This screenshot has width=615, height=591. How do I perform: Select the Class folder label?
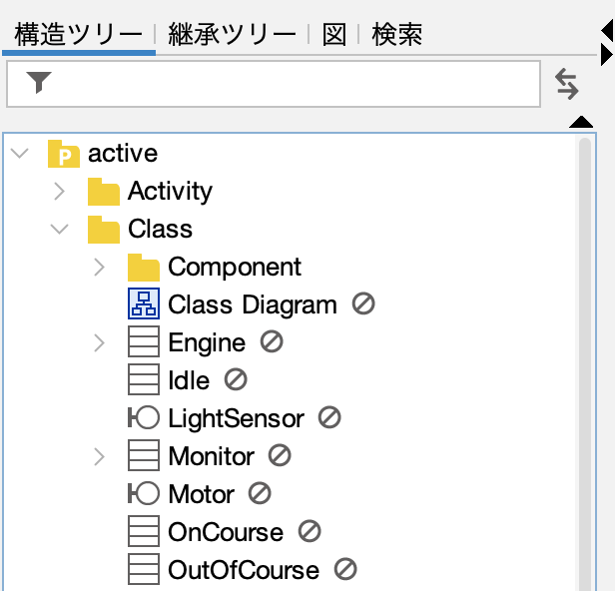[160, 229]
